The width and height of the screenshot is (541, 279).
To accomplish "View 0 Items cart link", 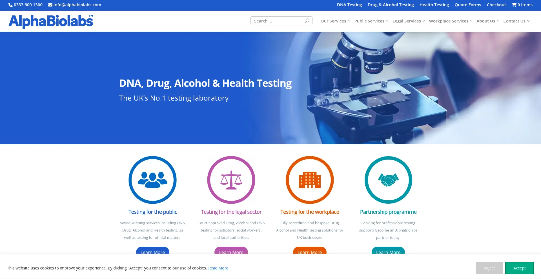I will click(522, 5).
